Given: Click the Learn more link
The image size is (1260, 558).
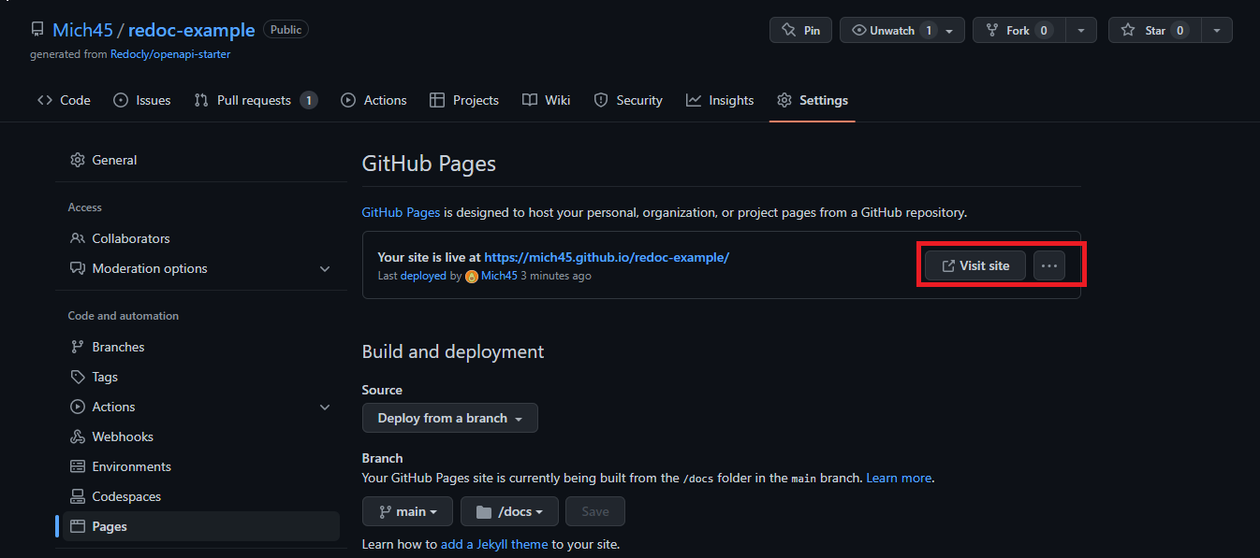Looking at the screenshot, I should pyautogui.click(x=899, y=478).
